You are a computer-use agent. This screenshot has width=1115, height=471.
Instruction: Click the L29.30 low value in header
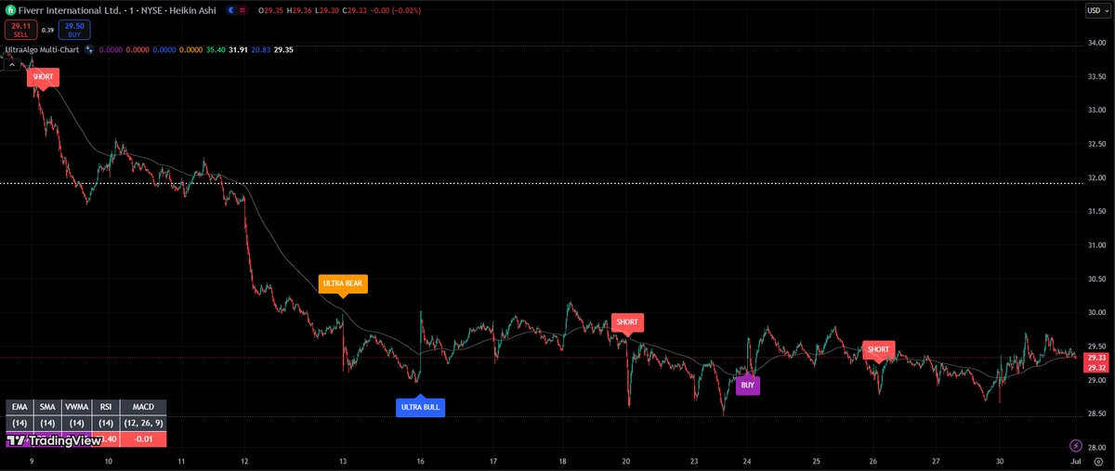(327, 10)
